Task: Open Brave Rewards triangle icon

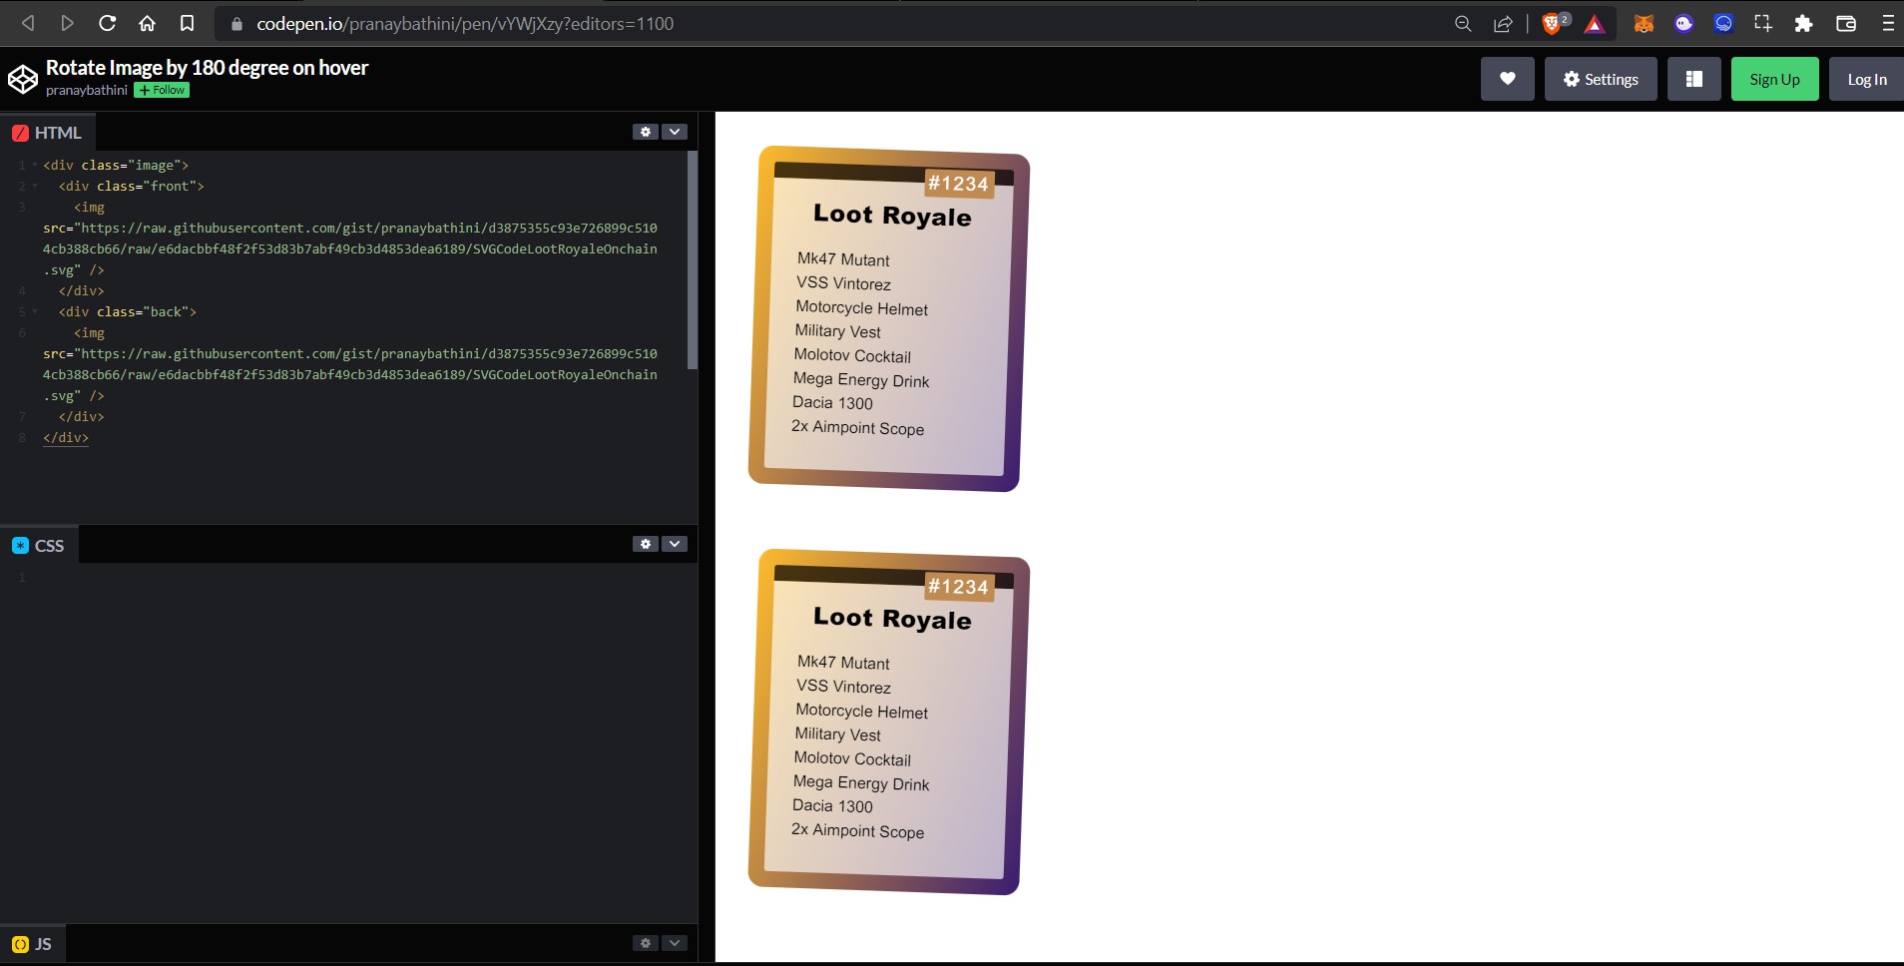Action: pos(1595,24)
